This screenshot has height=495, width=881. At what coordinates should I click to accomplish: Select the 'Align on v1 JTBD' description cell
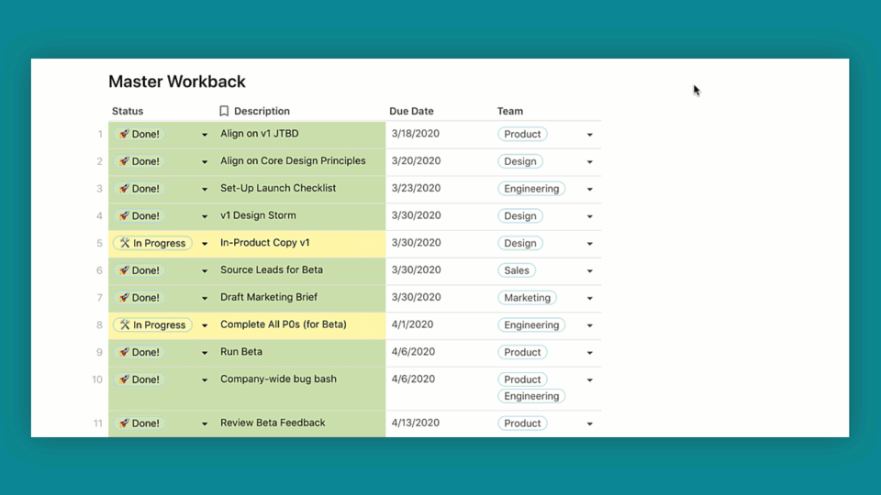[x=301, y=135]
